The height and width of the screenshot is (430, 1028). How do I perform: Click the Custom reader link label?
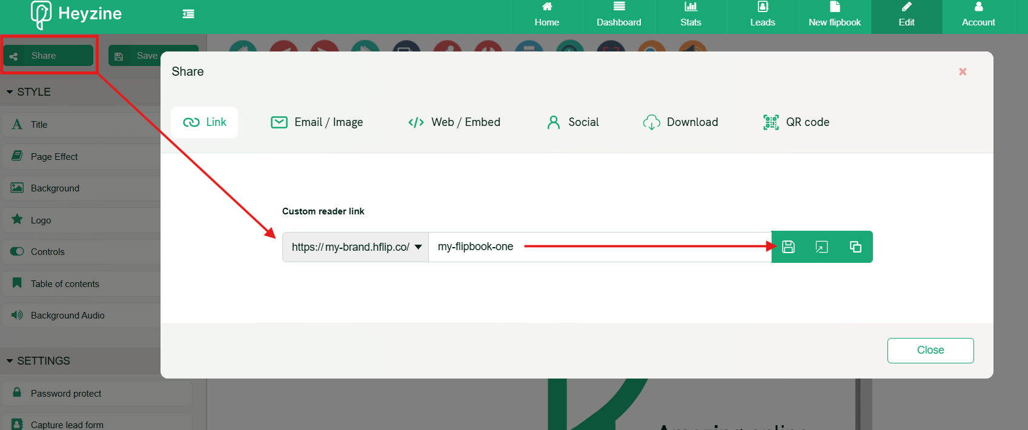323,211
